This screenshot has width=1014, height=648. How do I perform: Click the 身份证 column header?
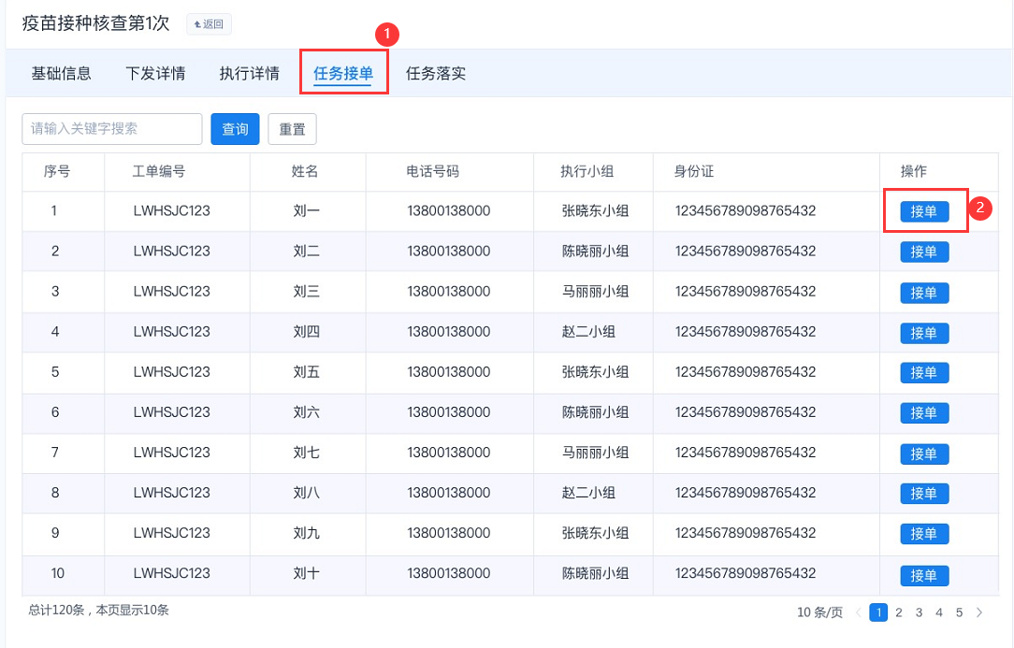[x=694, y=171]
